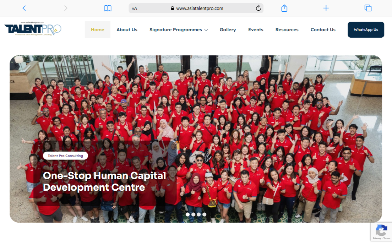Open the Safari bookmarks book icon
This screenshot has width=392, height=245.
point(108,8)
